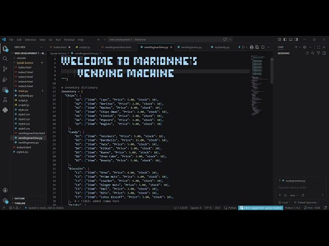Click the add context plus in chat input
329x246 pixels.
[280, 195]
